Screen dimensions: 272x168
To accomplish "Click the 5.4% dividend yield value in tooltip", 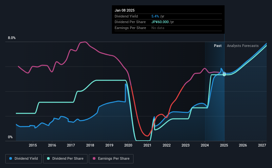I will [x=155, y=16].
